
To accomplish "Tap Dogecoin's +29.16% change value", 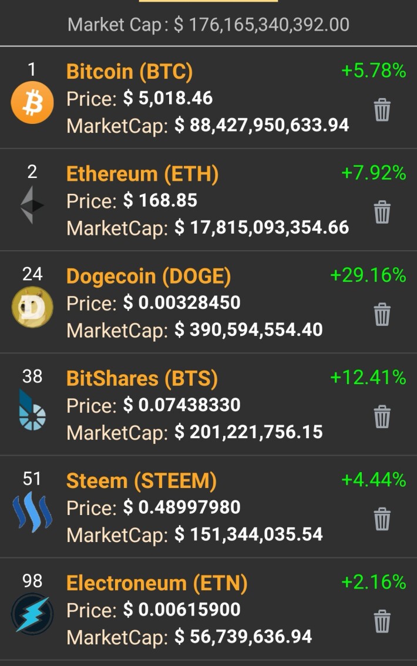I will [x=368, y=275].
